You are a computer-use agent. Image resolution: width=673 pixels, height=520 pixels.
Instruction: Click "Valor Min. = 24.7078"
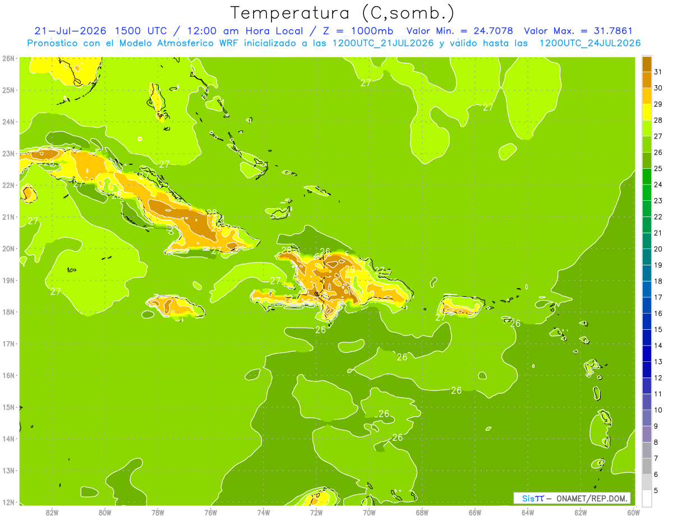click(x=459, y=31)
